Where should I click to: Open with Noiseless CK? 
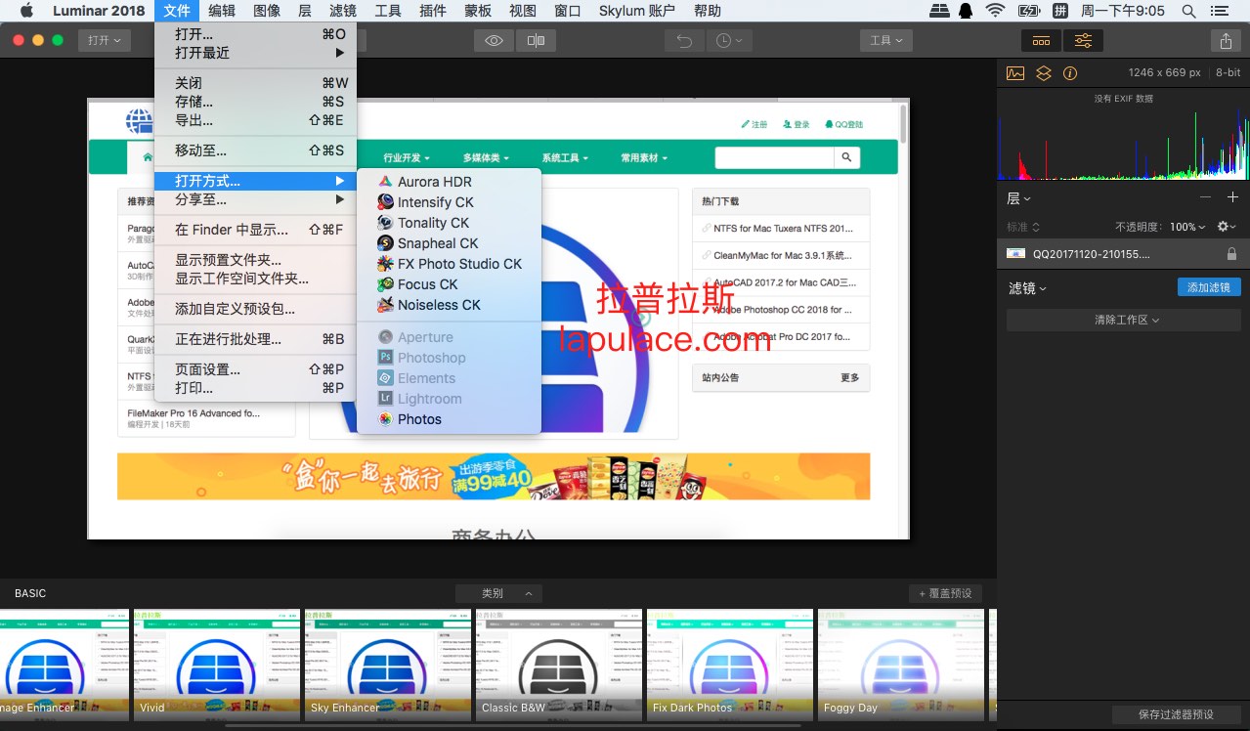click(x=449, y=305)
